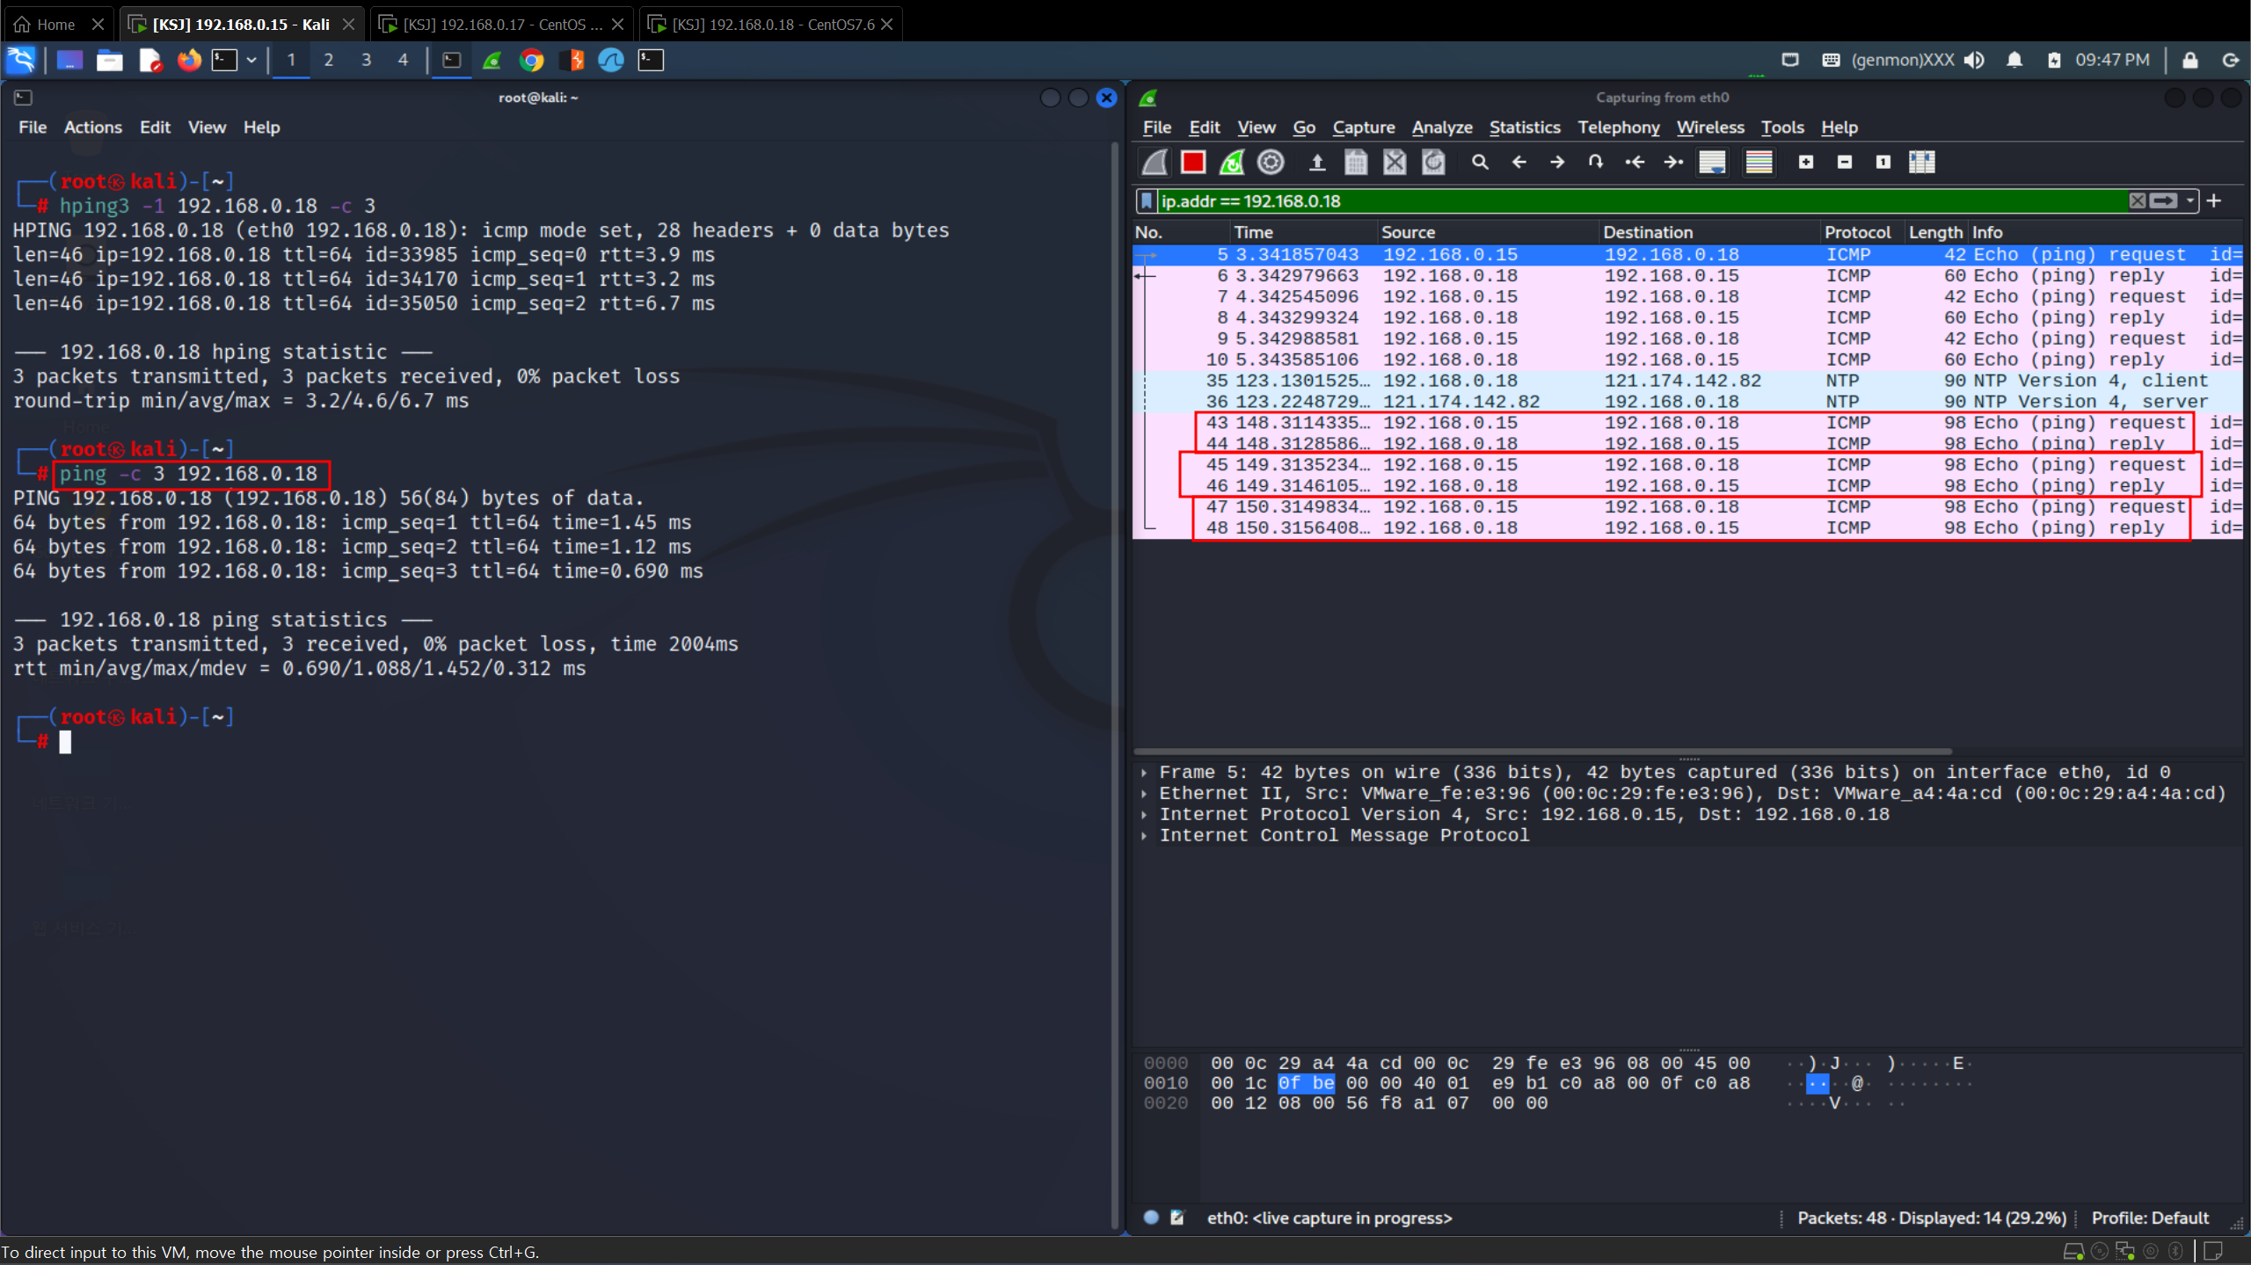Stop the running packet capture

point(1192,162)
